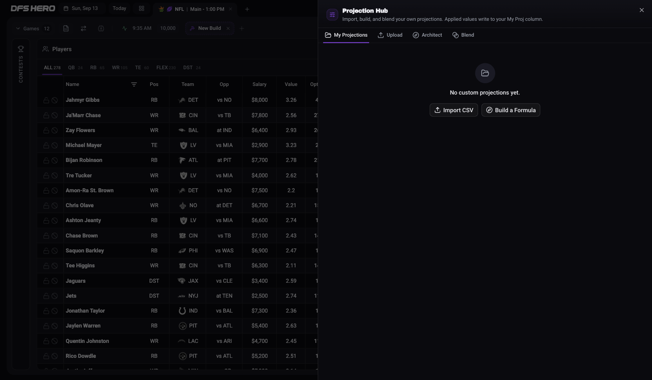652x380 pixels.
Task: Click the Import CSV button
Action: point(454,110)
